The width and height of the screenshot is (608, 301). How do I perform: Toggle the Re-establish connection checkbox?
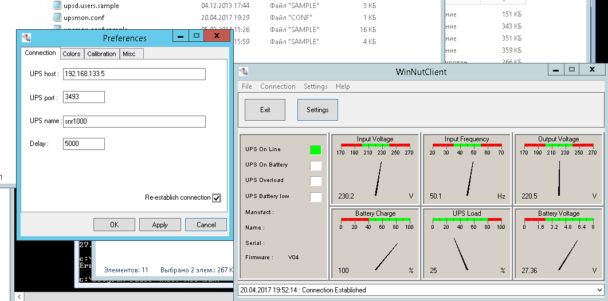click(216, 198)
